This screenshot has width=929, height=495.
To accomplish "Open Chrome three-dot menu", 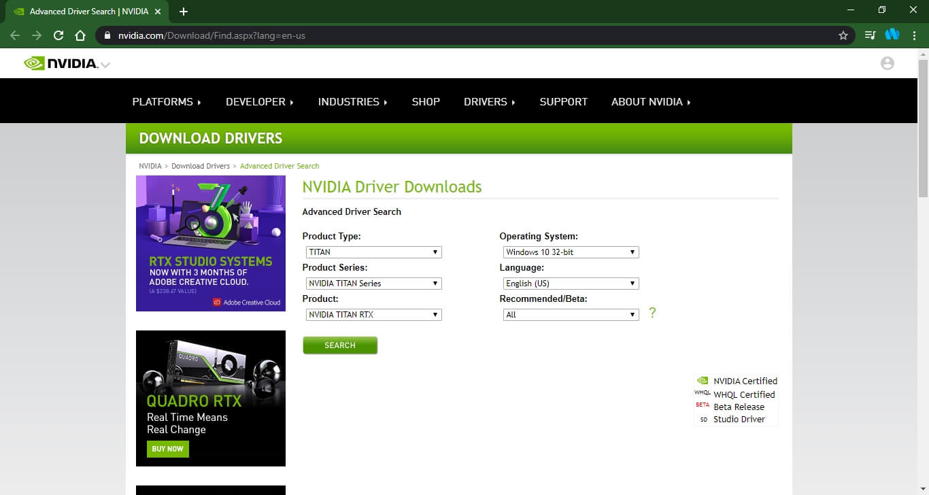I will (914, 35).
